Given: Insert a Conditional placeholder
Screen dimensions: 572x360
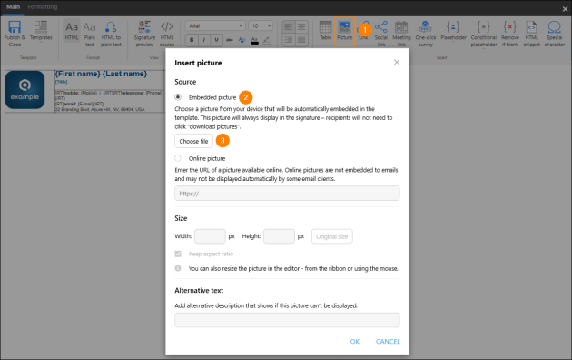Looking at the screenshot, I should point(484,34).
